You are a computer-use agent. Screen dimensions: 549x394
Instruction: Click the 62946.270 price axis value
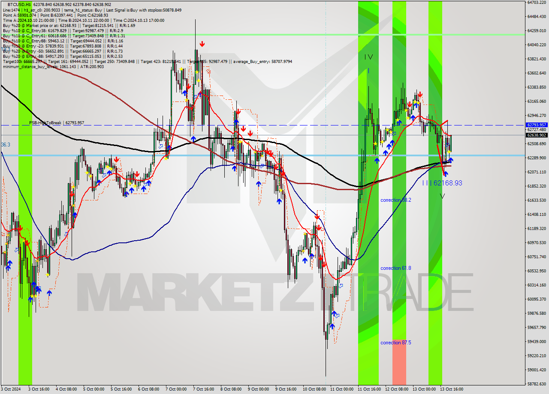tap(536, 115)
